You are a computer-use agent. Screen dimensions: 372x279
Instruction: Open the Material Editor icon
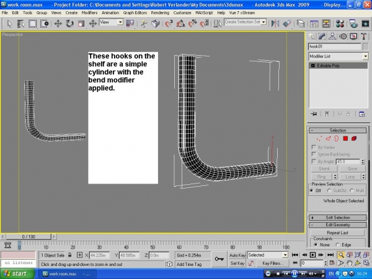[x=340, y=24]
